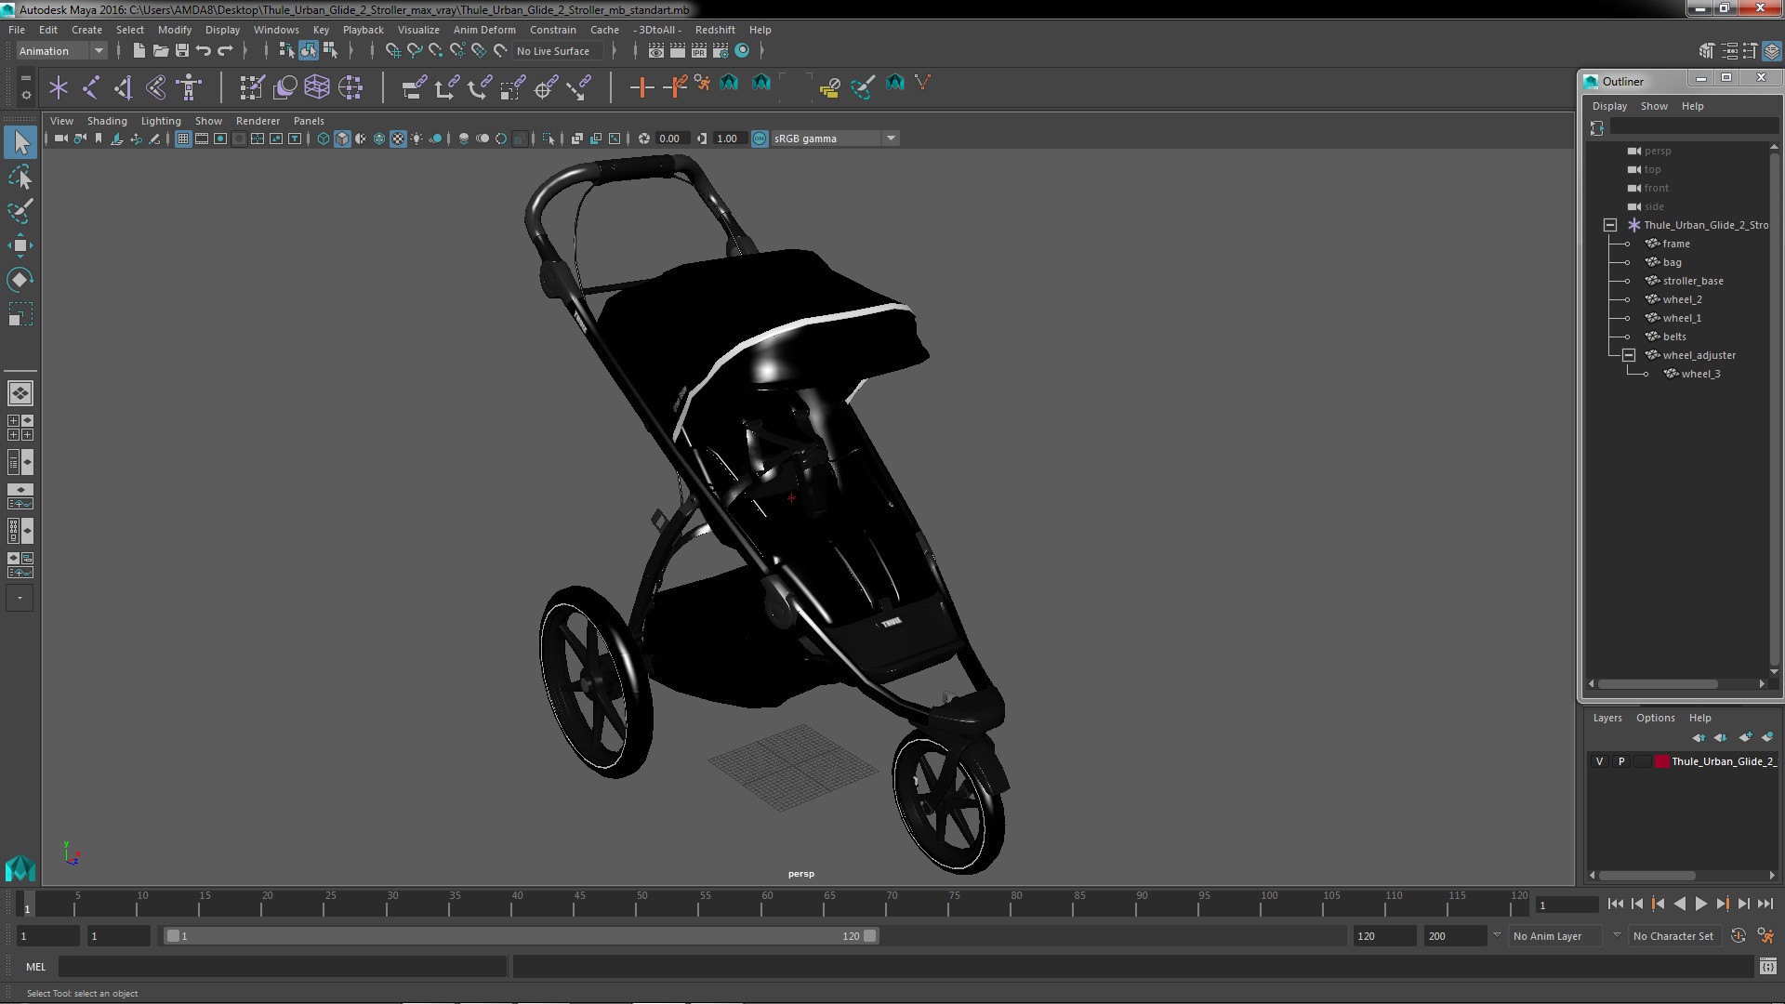
Task: Click the red layer color swatch
Action: (x=1661, y=761)
